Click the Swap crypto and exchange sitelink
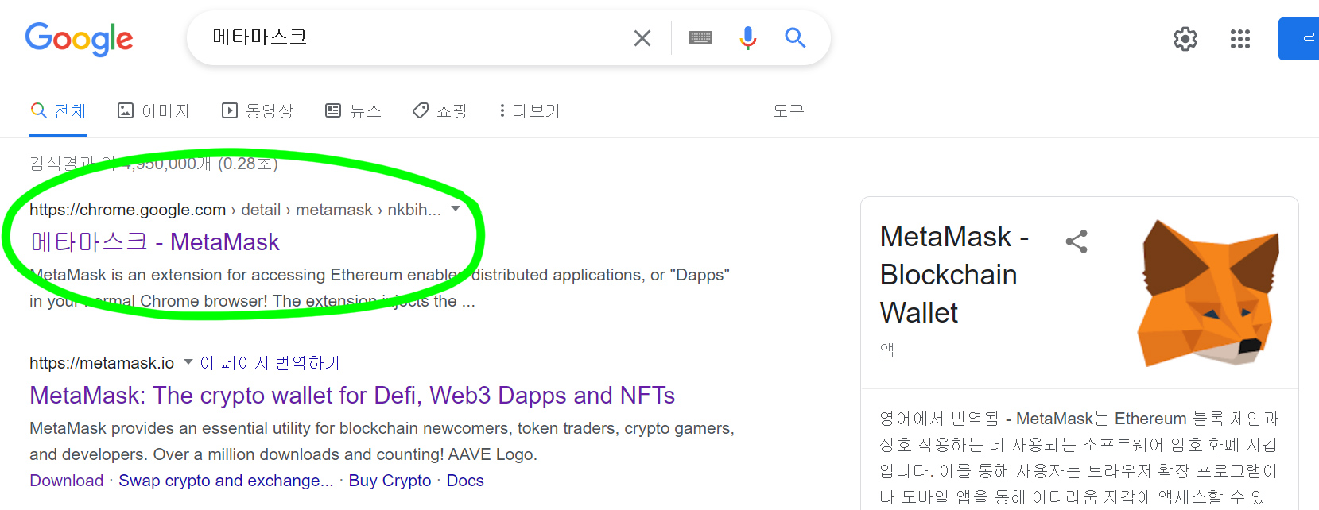This screenshot has height=510, width=1319. tap(226, 481)
